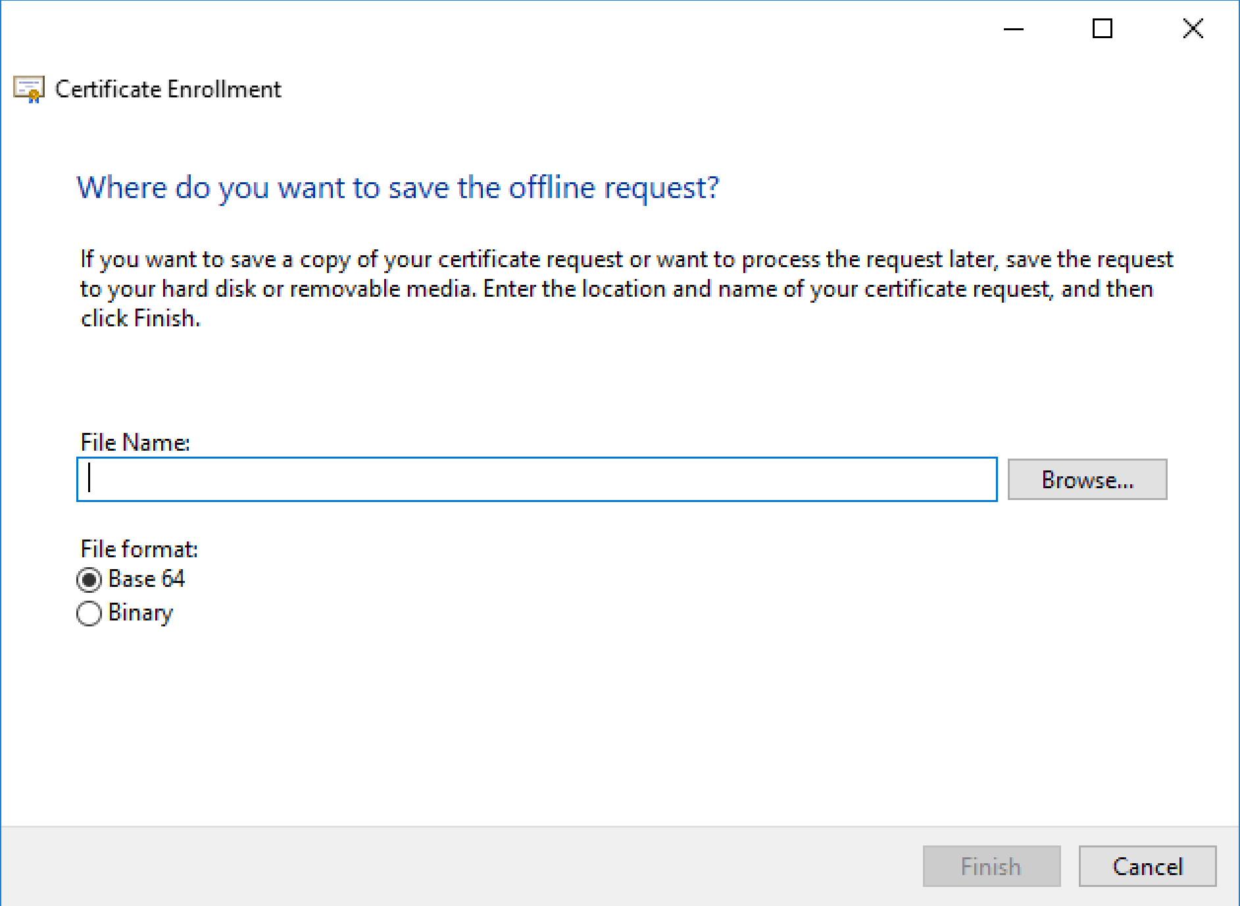Minimize the Certificate Enrollment window

(x=1013, y=29)
